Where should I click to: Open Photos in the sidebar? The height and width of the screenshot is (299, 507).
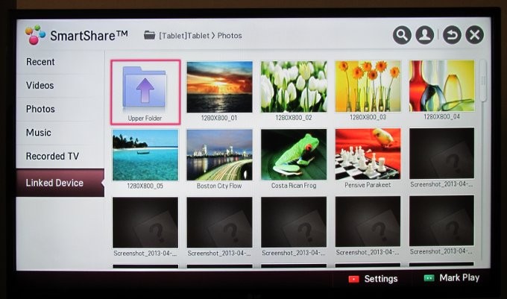click(x=60, y=109)
